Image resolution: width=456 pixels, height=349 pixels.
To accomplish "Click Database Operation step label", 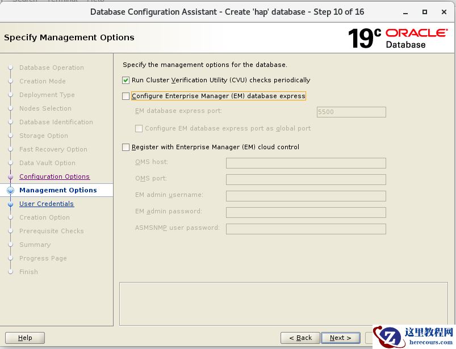I will [52, 68].
